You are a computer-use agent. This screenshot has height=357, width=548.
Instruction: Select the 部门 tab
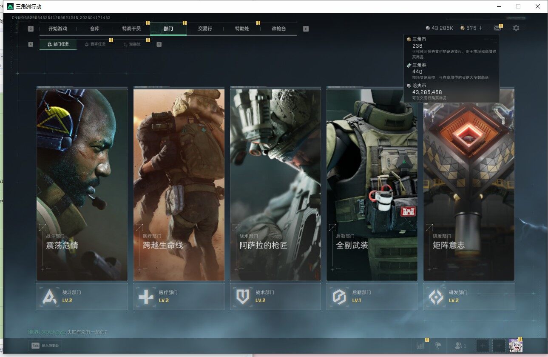168,29
